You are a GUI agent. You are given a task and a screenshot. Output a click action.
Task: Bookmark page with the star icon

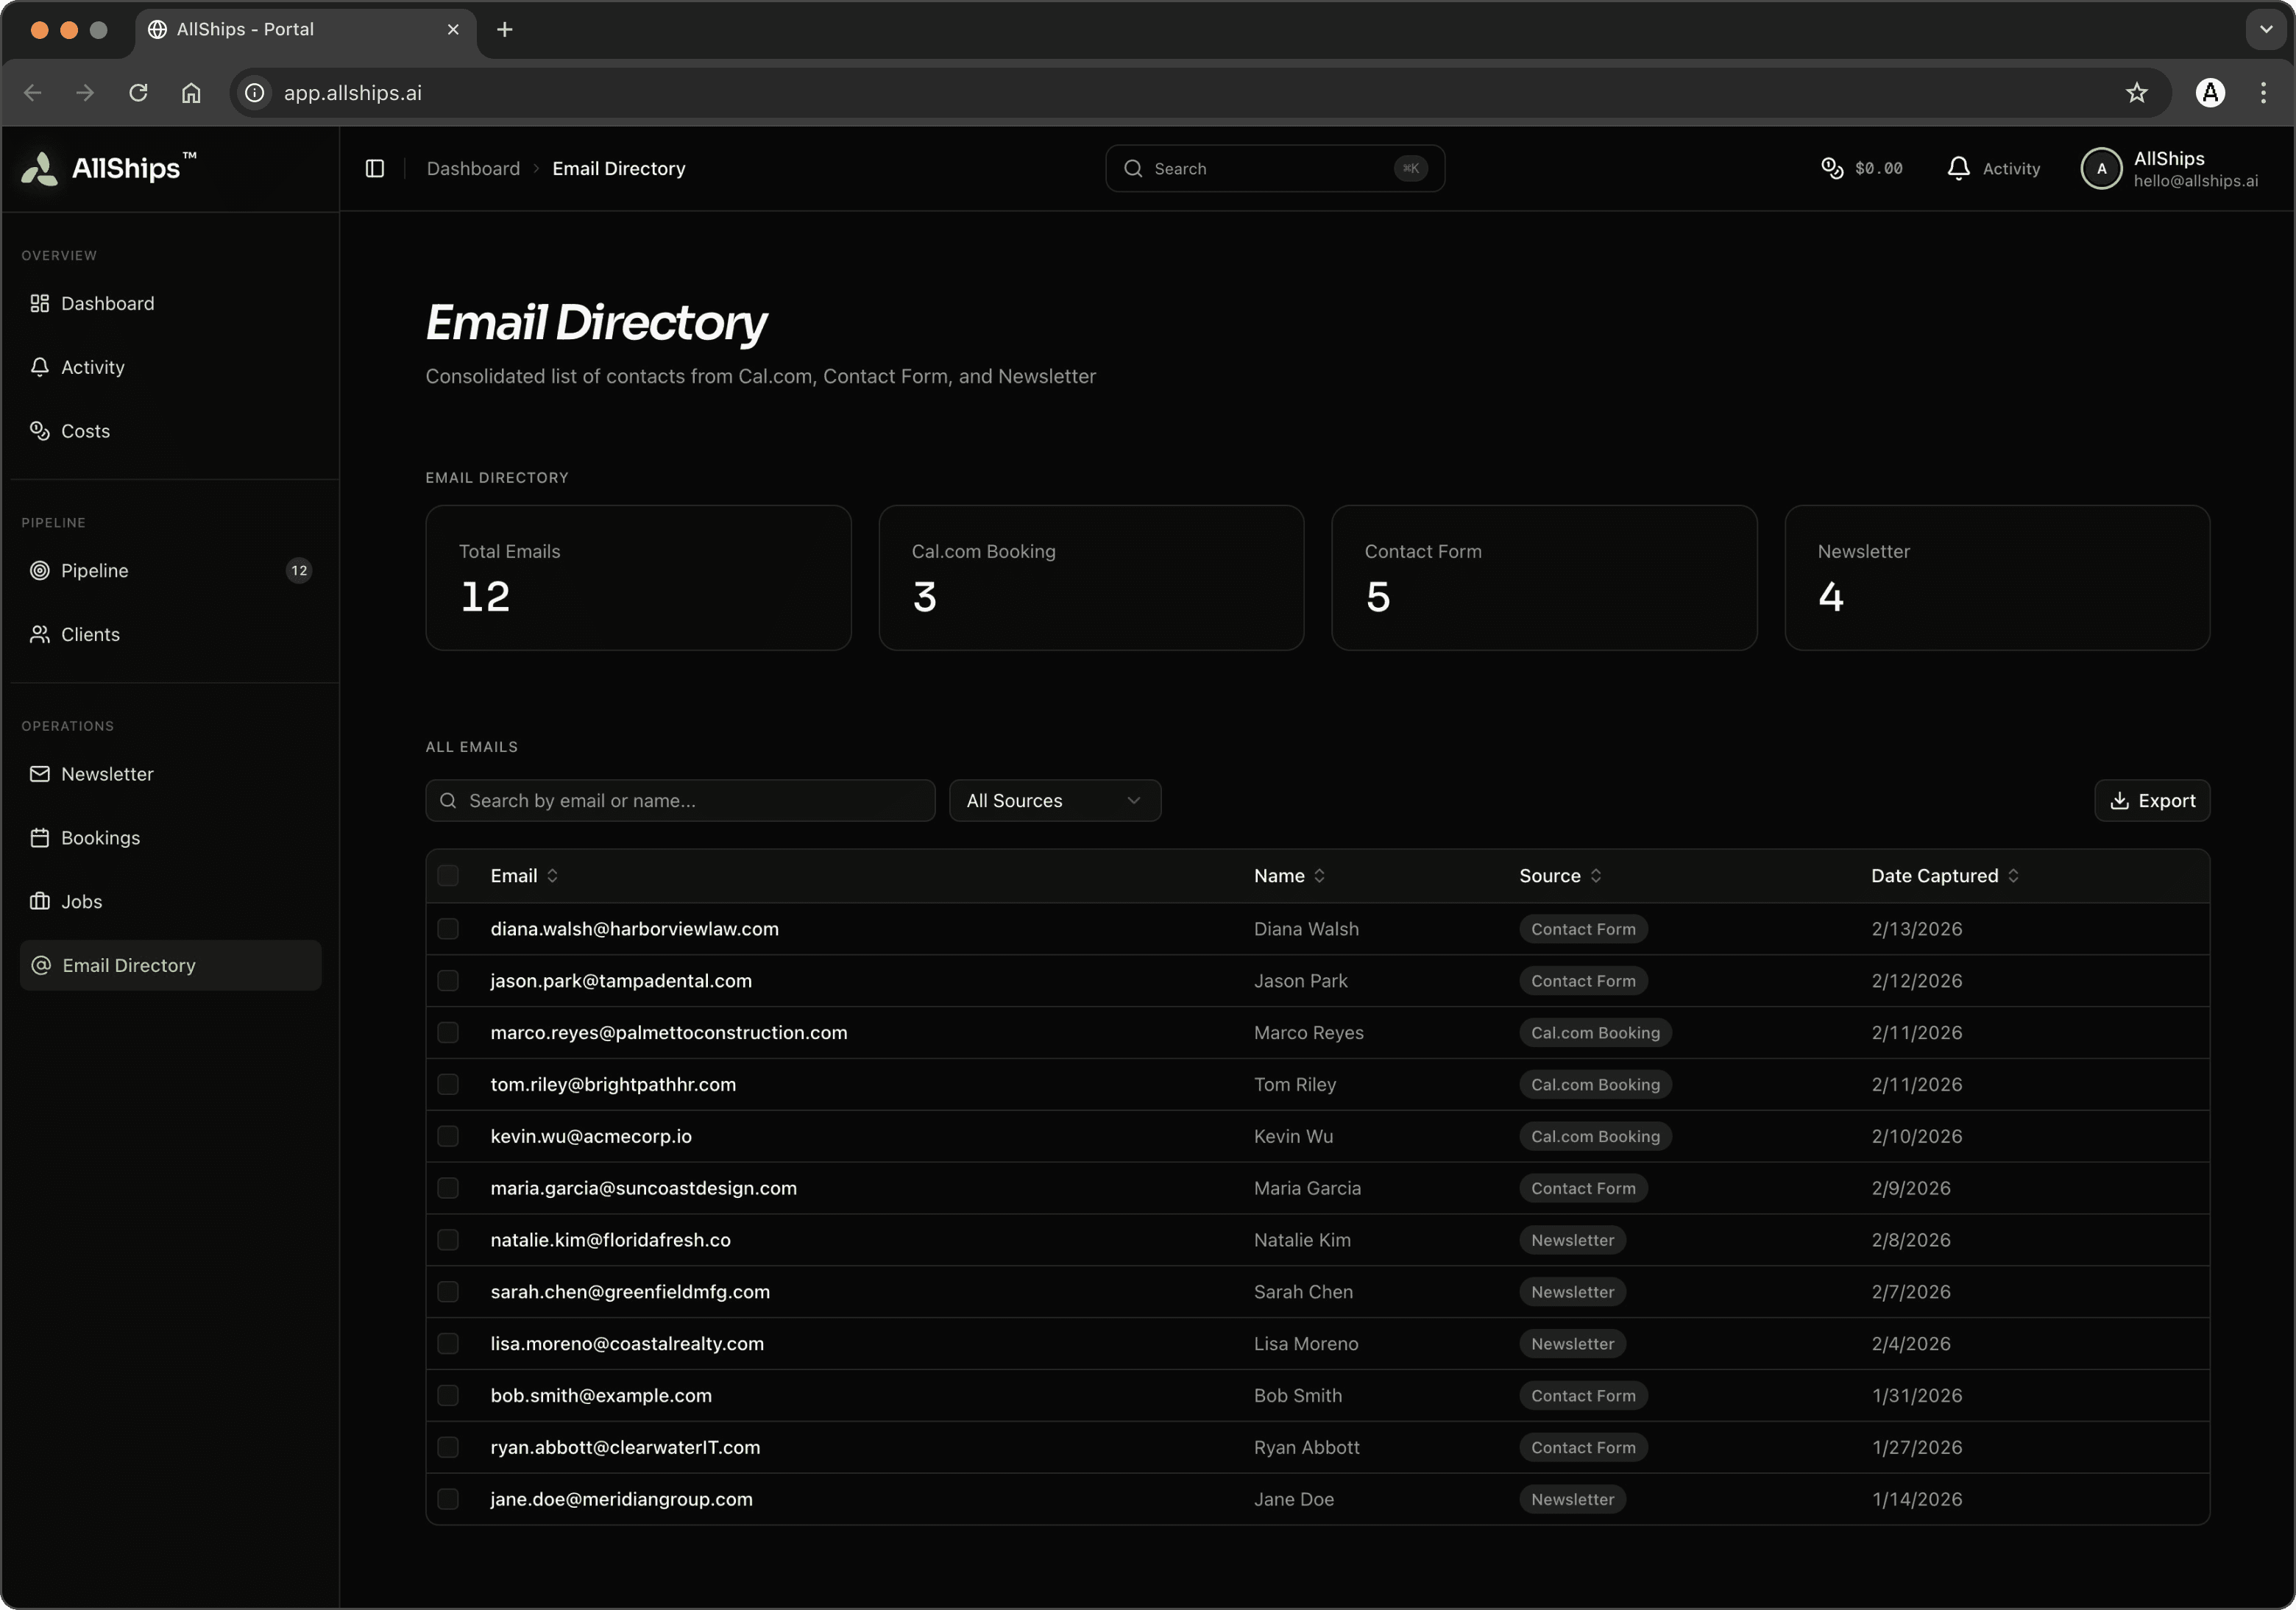pyautogui.click(x=2137, y=93)
